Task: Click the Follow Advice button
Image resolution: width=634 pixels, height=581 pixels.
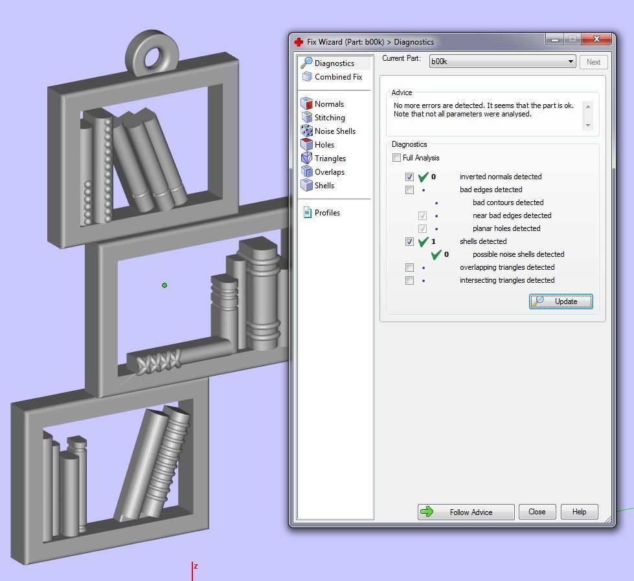Action: click(466, 512)
